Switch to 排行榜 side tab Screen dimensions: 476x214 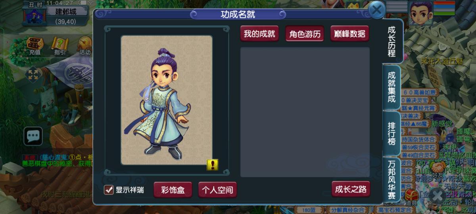392,133
